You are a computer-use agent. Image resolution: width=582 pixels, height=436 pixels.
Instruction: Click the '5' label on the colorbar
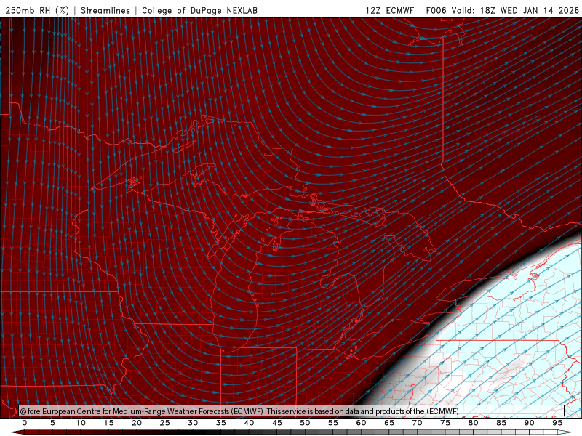[52, 423]
